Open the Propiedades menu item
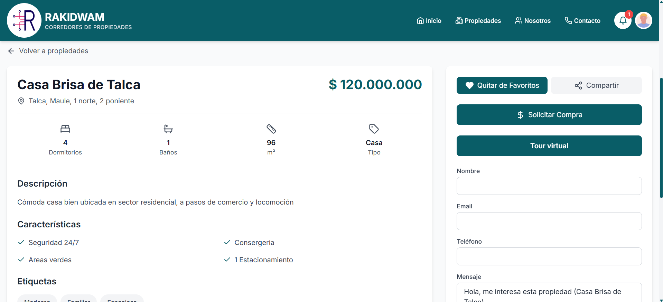This screenshot has height=302, width=663. click(x=478, y=21)
